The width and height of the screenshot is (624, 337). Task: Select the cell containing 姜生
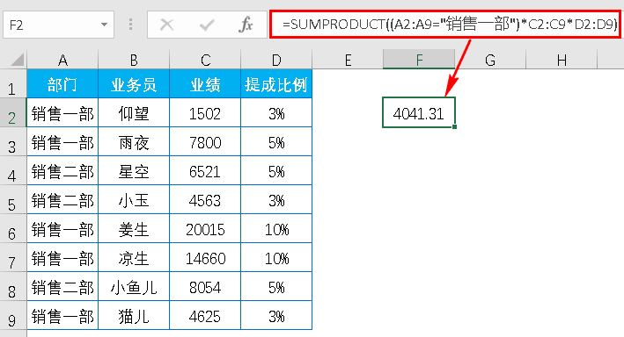(x=134, y=229)
